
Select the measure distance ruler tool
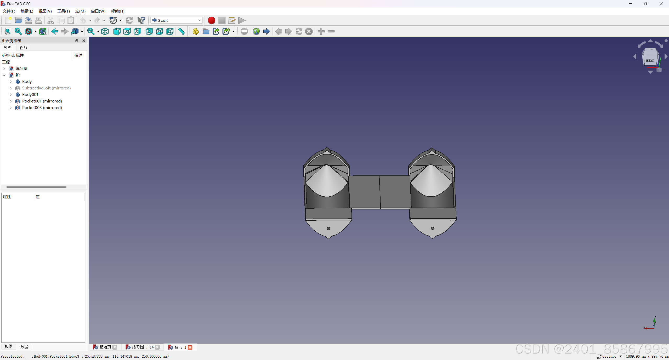click(x=181, y=31)
